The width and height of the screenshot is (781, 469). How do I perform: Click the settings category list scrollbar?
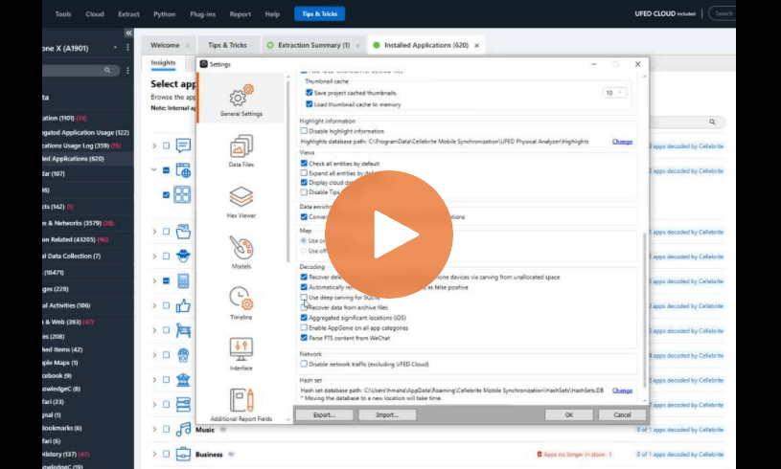(x=287, y=171)
